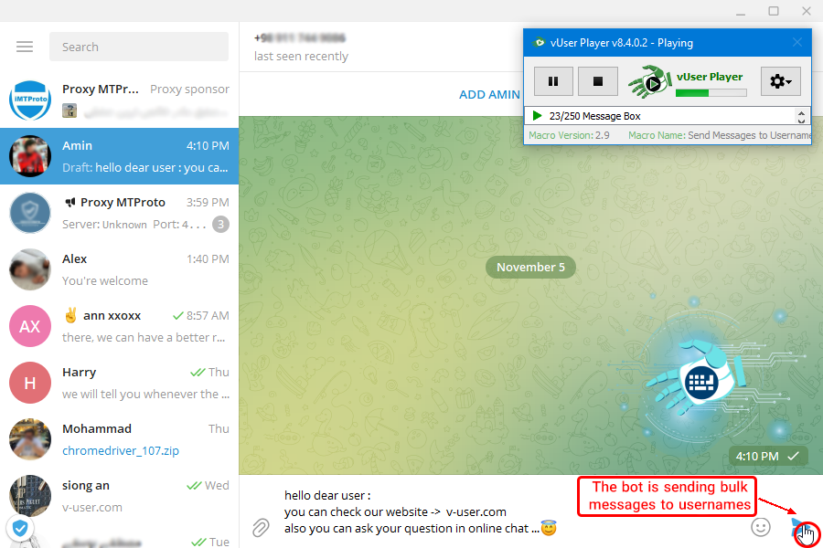The image size is (823, 548).
Task: Open the Proxy MTPr... sponsor chat
Action: coord(119,100)
